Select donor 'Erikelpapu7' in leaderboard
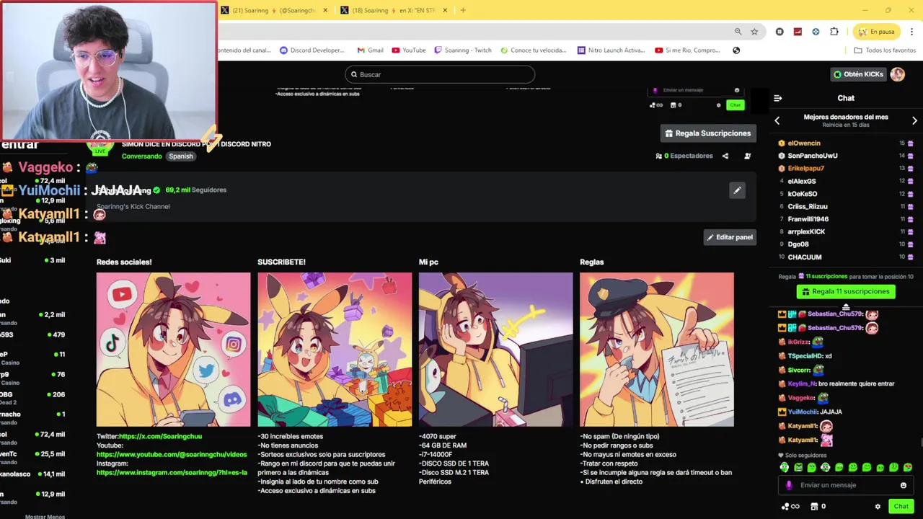923x519 pixels. coord(805,169)
